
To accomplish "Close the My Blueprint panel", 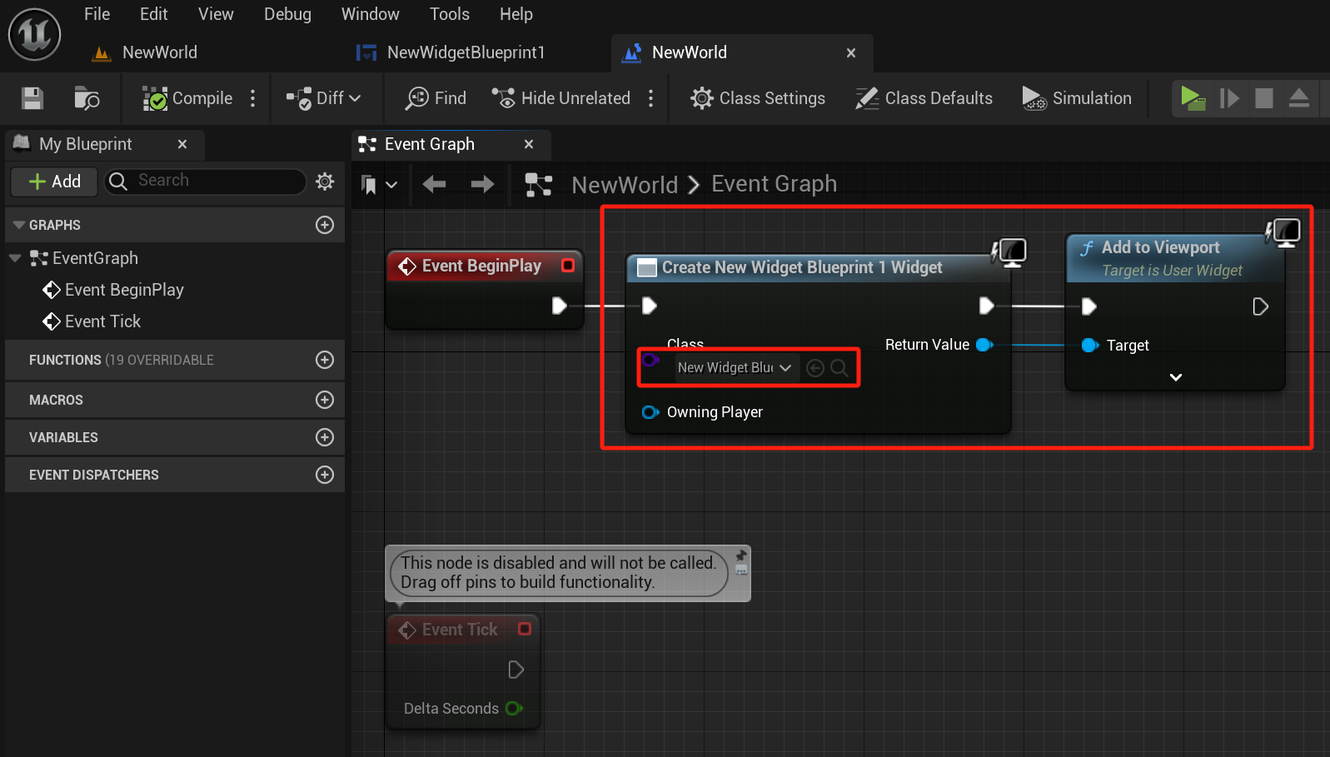I will tap(182, 144).
